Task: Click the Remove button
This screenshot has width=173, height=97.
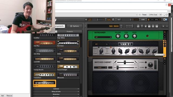Action: click(9, 96)
